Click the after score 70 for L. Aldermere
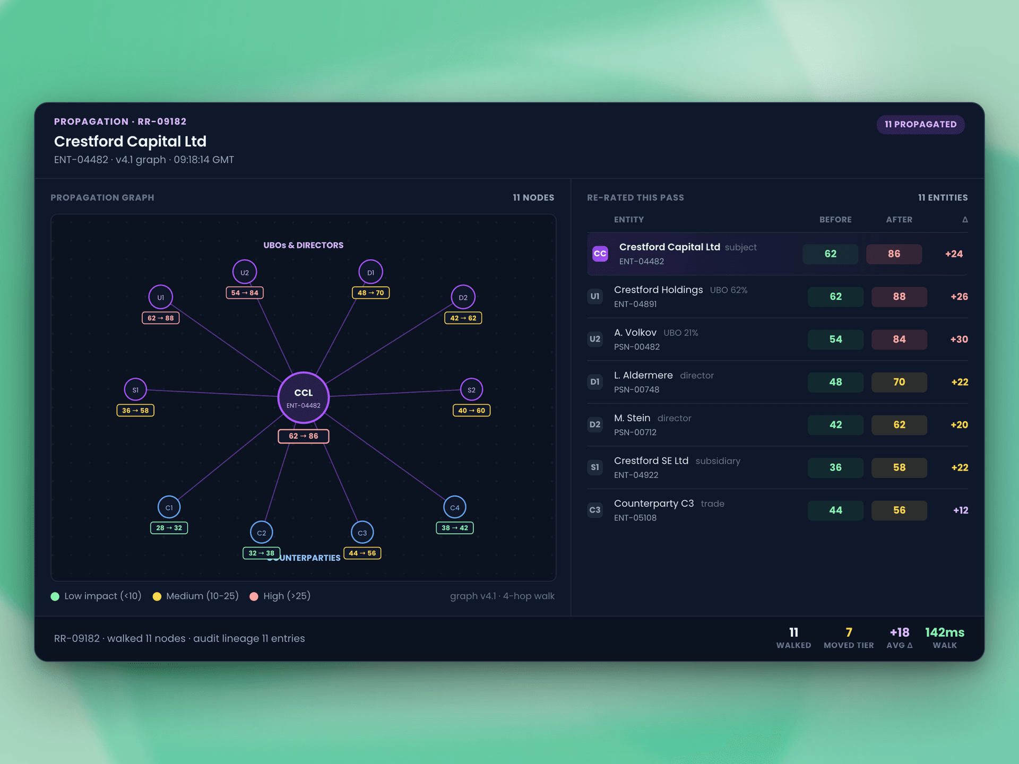 coord(899,382)
